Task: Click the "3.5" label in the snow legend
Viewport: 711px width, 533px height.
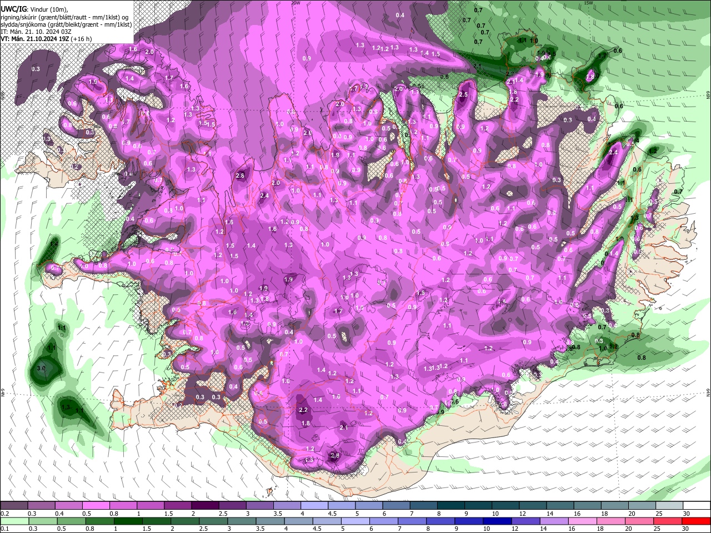Action: click(x=278, y=513)
